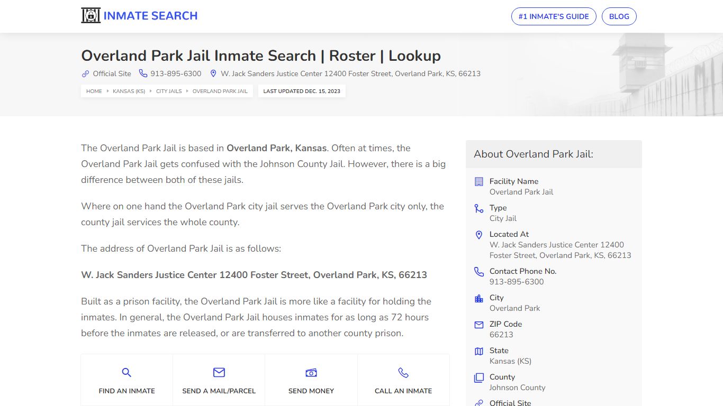Click the envelope icon for Send a Mail/Parcel

pos(219,373)
